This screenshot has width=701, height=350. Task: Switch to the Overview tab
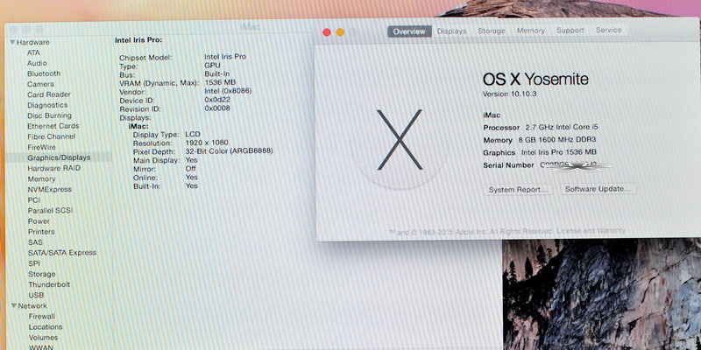pyautogui.click(x=409, y=31)
